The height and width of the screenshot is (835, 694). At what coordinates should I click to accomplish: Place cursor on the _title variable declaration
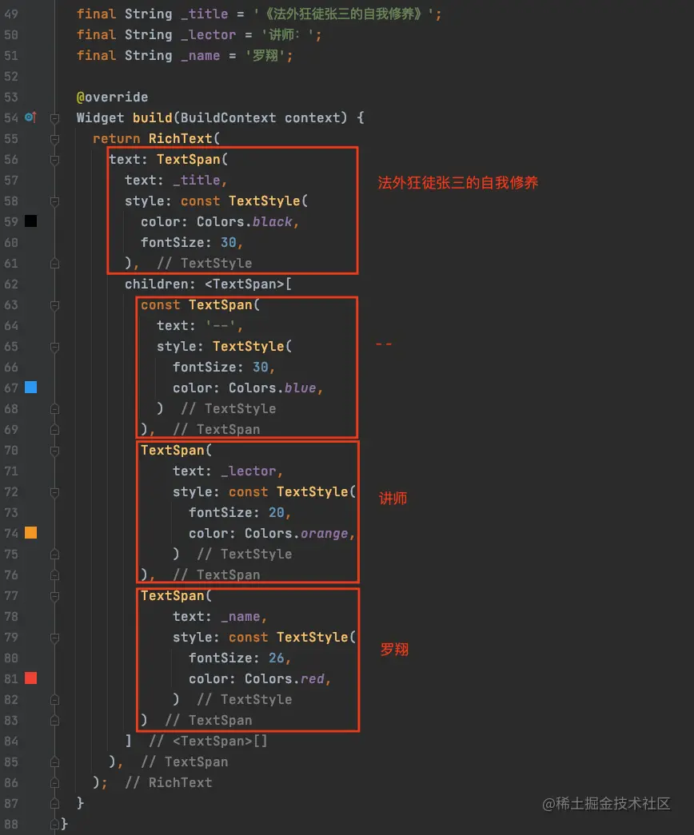[204, 14]
